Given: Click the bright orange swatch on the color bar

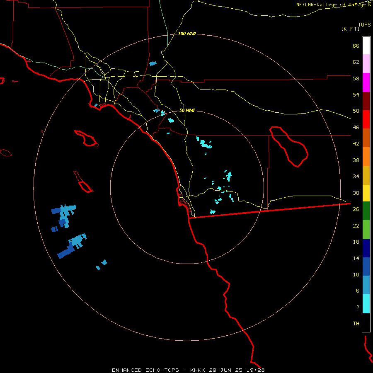Looking at the screenshot, I should (x=366, y=157).
